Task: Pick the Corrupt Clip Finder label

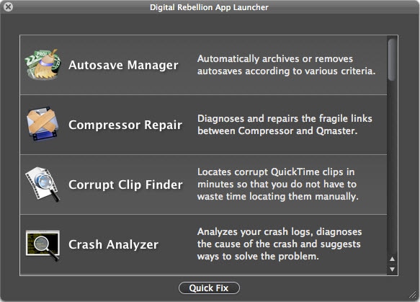Action: click(x=125, y=185)
